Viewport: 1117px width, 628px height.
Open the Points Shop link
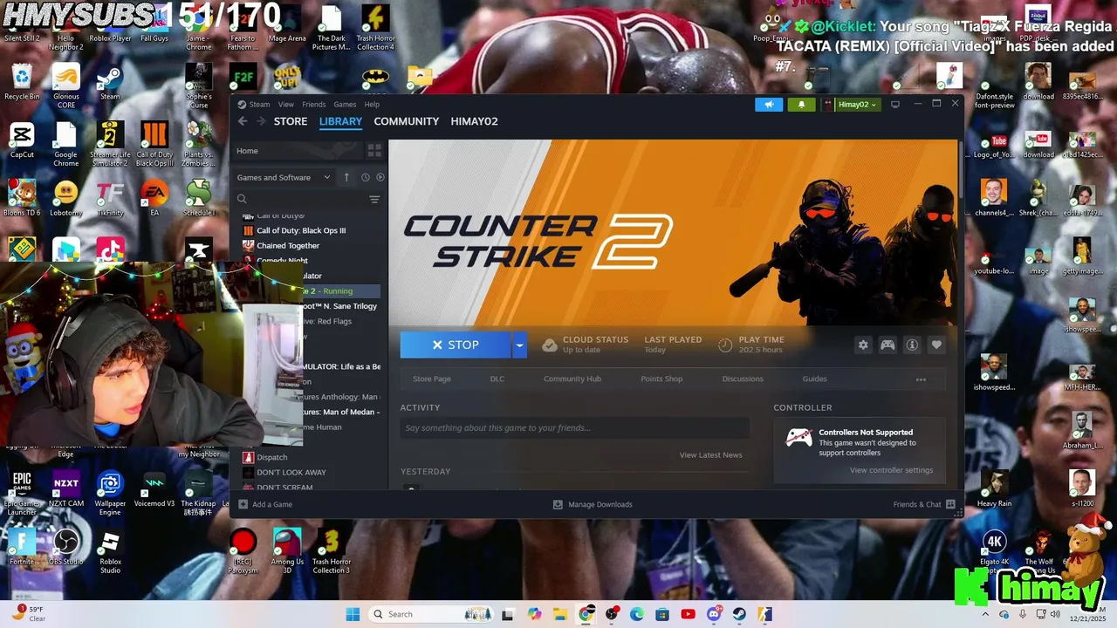661,379
